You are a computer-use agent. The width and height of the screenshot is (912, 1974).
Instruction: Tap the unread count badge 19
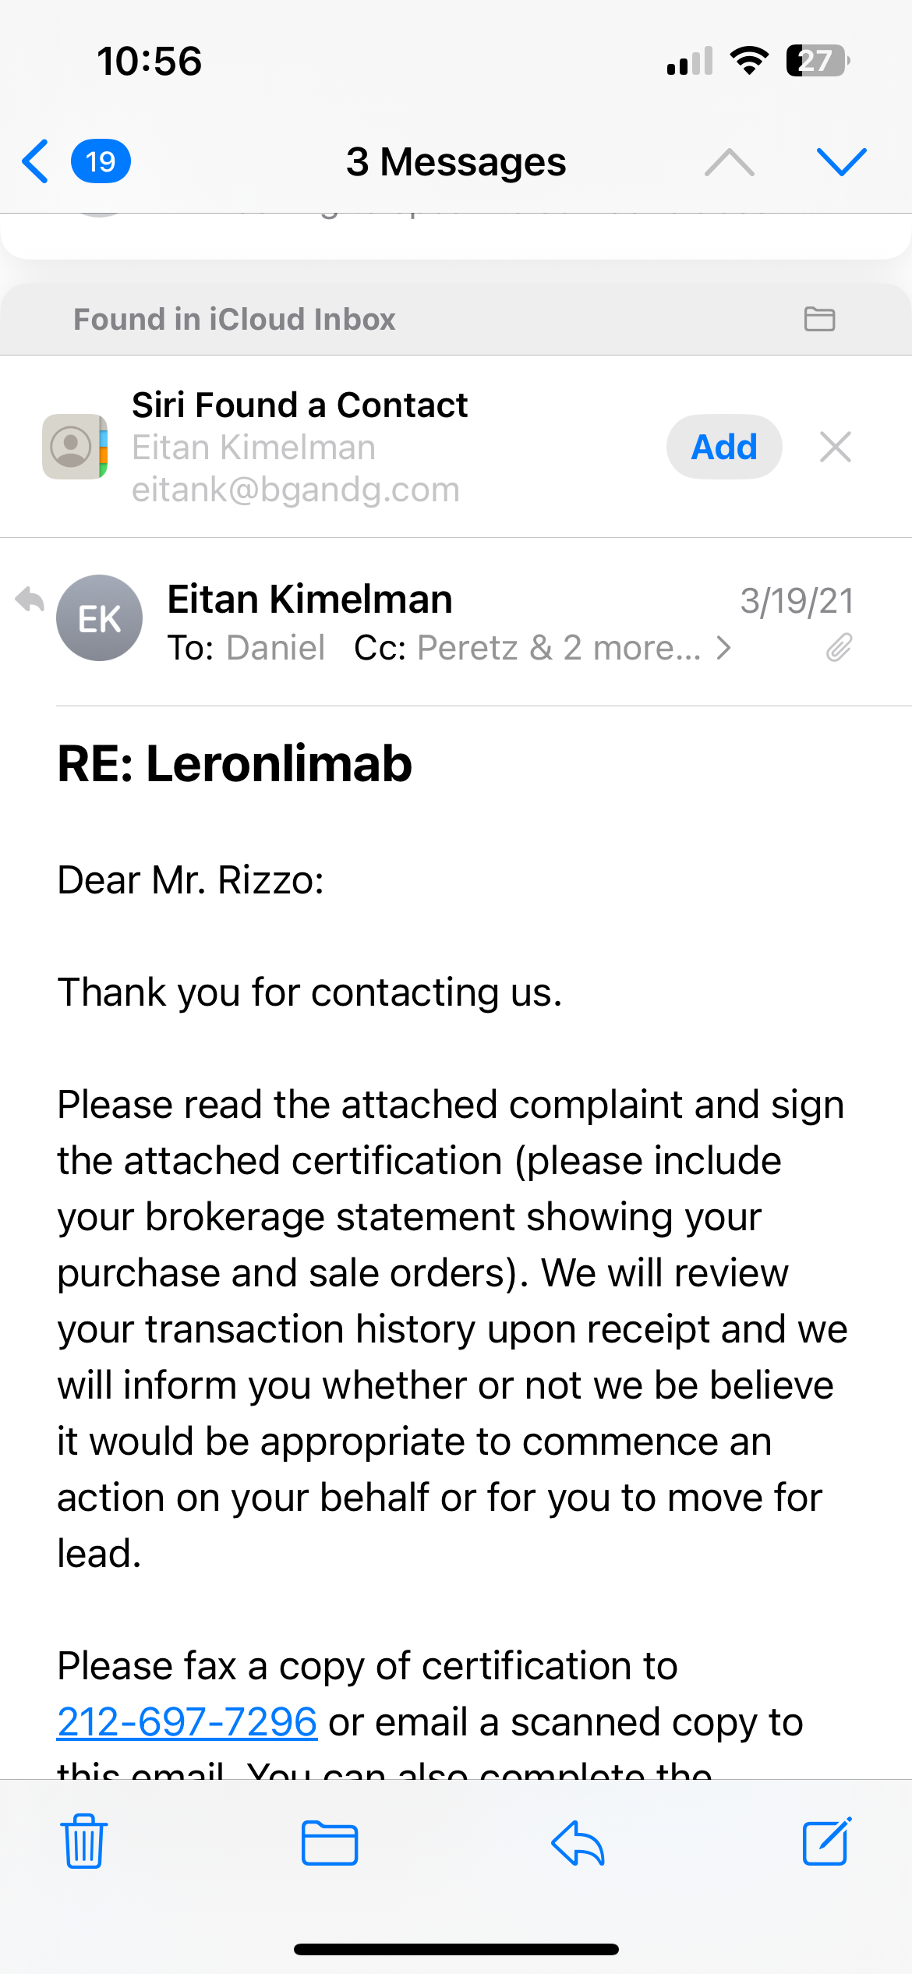tap(101, 161)
